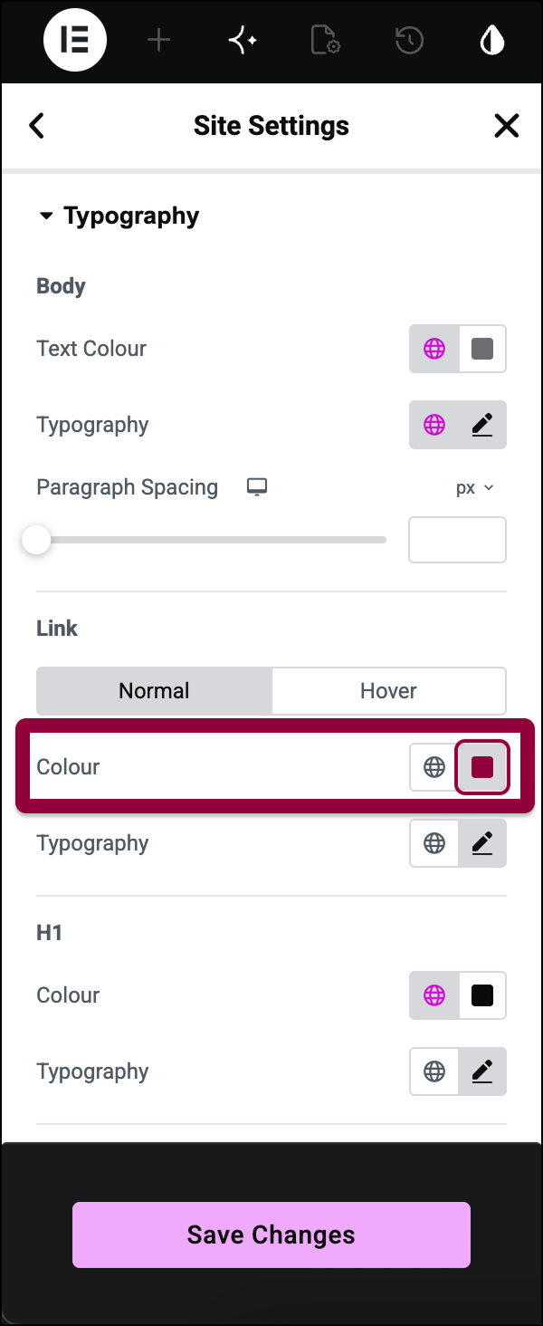Open the add element plus icon
Viewport: 543px width, 1326px height.
[x=158, y=41]
